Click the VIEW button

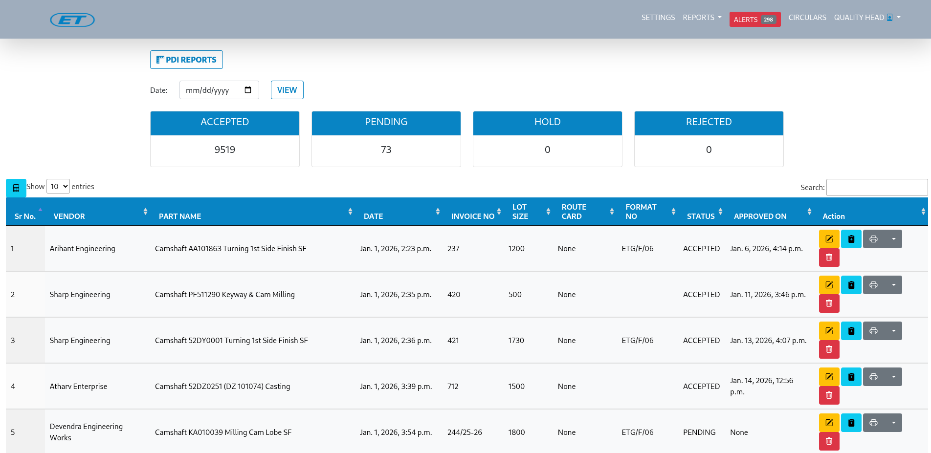coord(287,90)
